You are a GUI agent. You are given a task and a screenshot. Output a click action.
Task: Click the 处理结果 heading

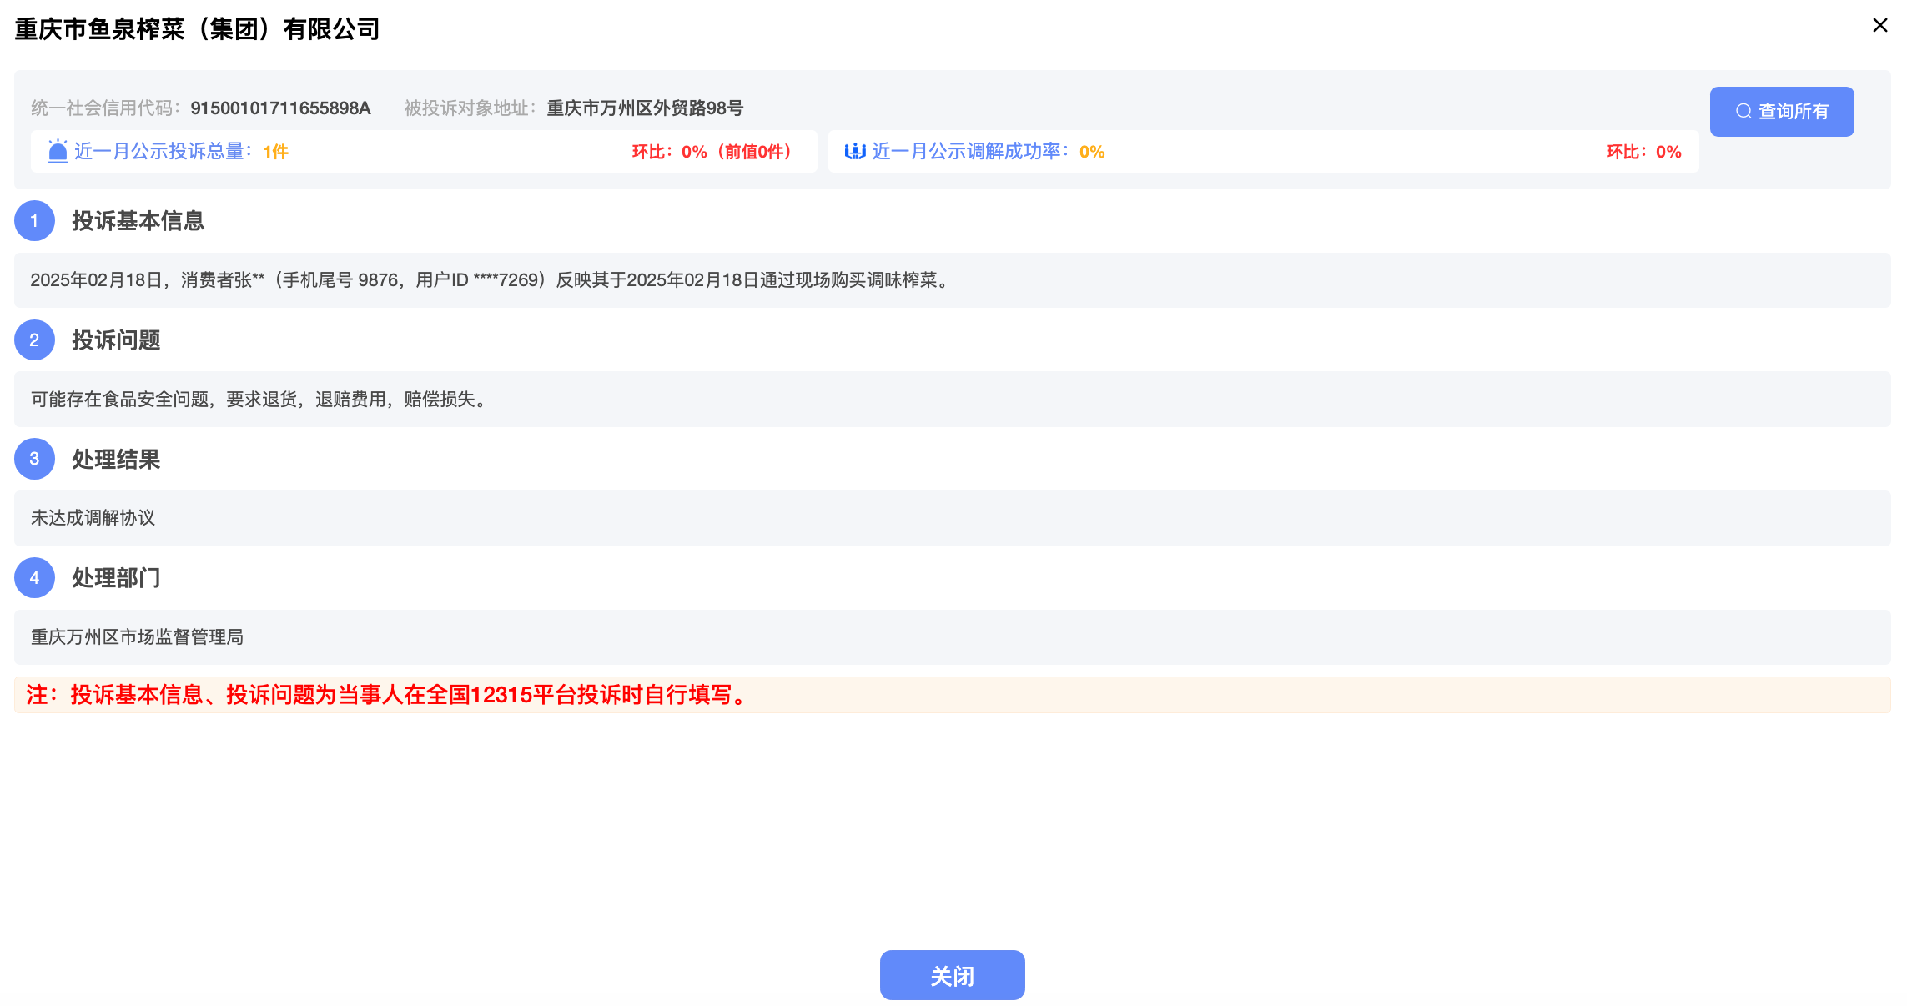(116, 460)
